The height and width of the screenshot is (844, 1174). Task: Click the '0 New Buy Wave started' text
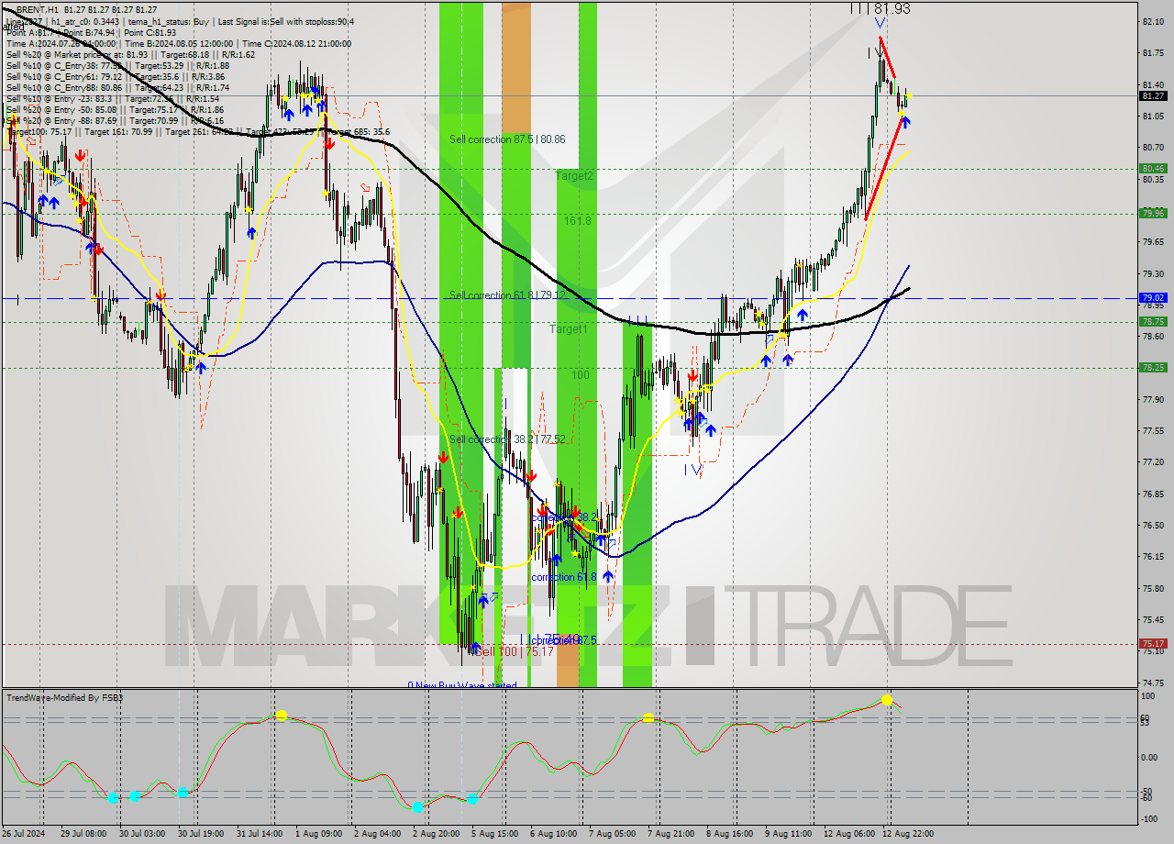click(462, 685)
